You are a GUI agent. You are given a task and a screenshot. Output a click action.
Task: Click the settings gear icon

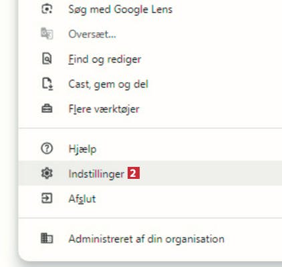coord(47,174)
